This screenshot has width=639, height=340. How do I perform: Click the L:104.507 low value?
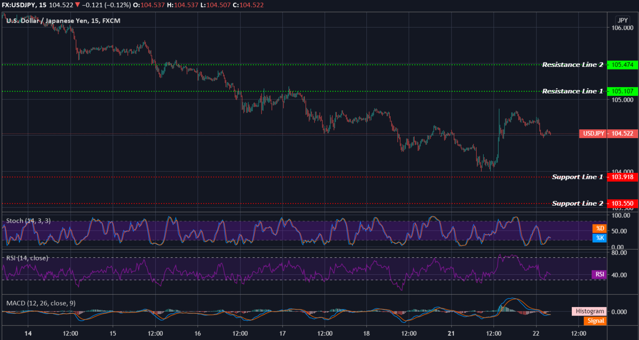(x=215, y=5)
